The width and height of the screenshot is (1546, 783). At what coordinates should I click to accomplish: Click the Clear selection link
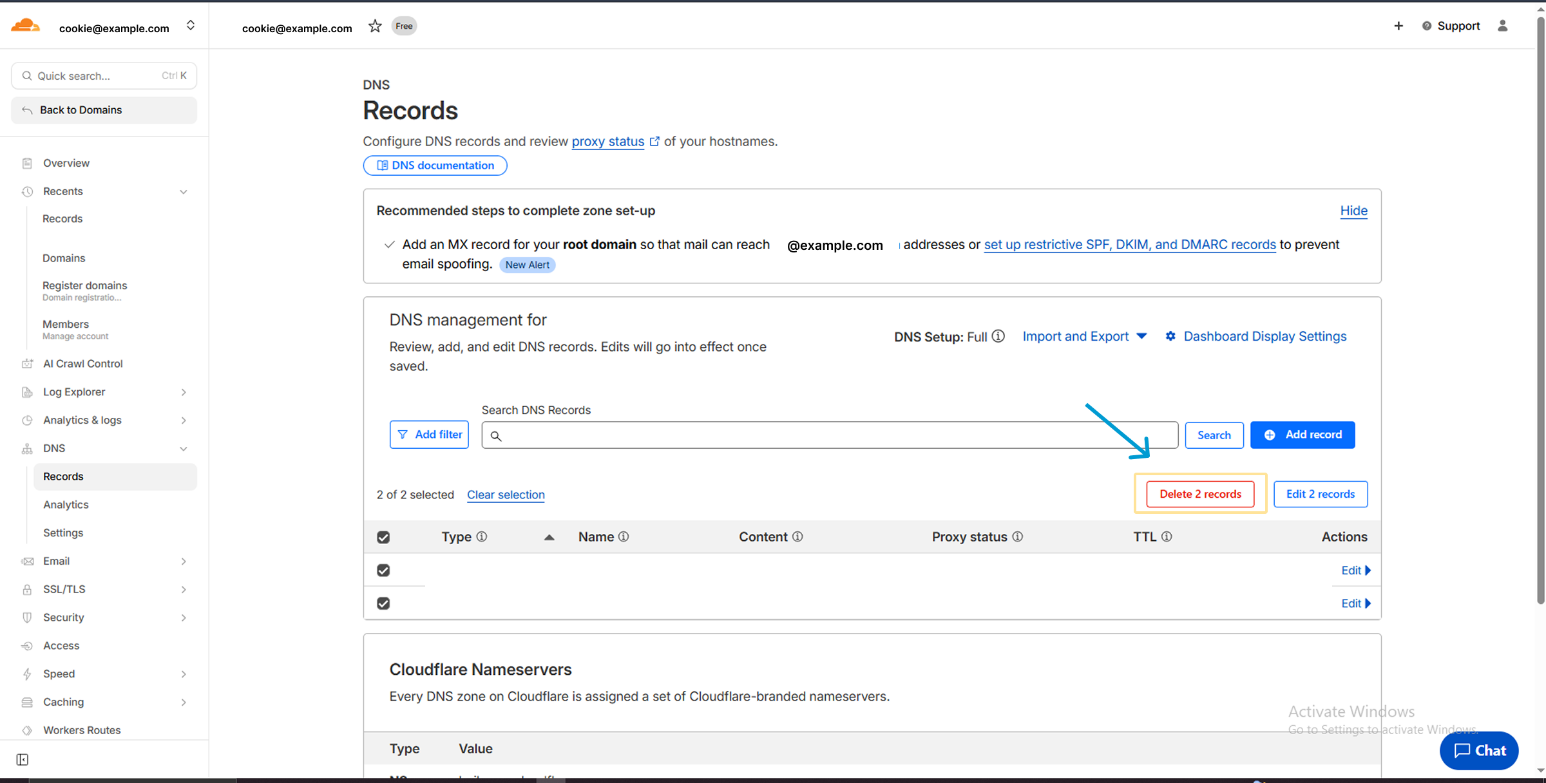pyautogui.click(x=506, y=495)
